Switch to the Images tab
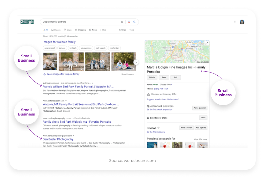265x179 pixels. (56, 30)
